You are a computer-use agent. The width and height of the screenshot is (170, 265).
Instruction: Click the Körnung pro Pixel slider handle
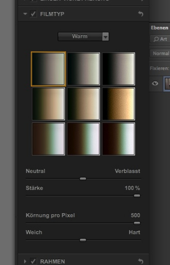click(137, 223)
